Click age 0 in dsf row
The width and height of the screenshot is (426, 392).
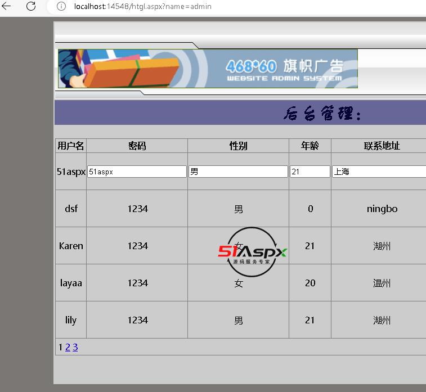310,209
